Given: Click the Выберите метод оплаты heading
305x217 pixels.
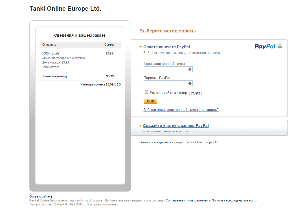Looking at the screenshot, I should pyautogui.click(x=168, y=31).
